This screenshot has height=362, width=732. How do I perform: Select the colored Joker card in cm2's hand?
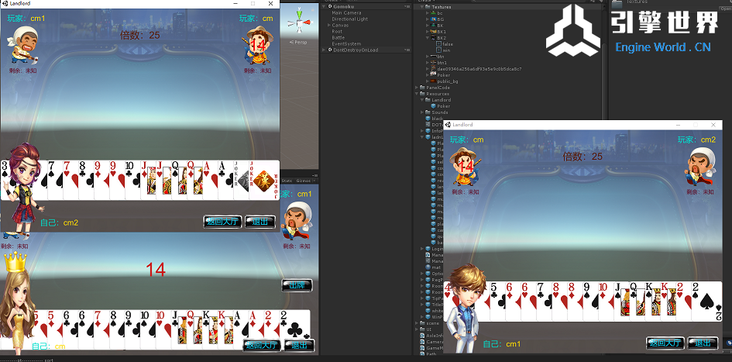(x=264, y=181)
